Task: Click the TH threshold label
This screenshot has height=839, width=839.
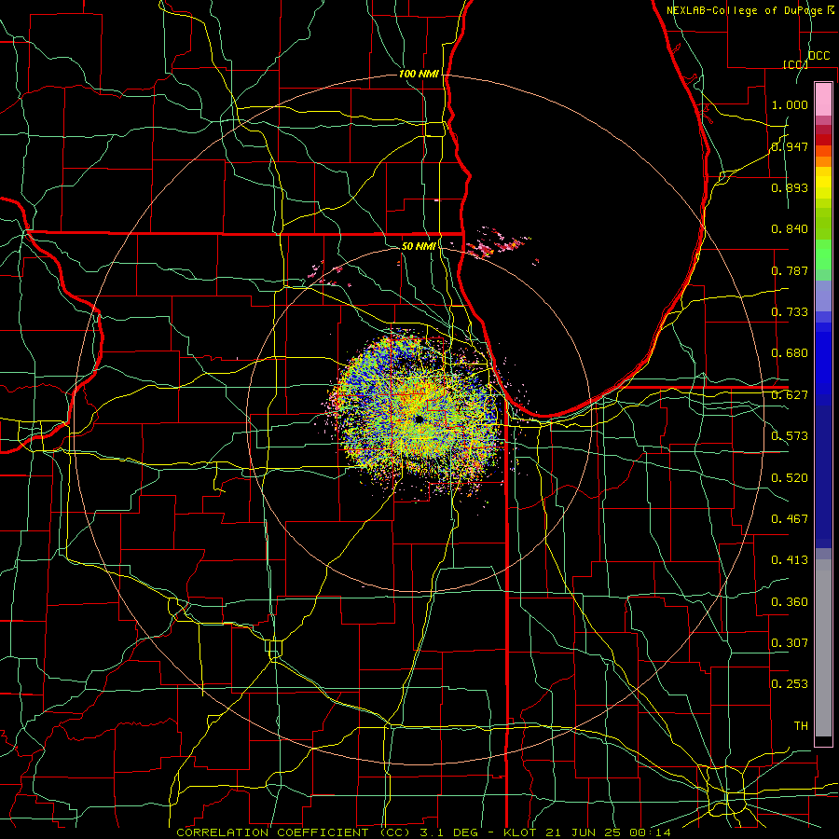Action: tap(801, 726)
